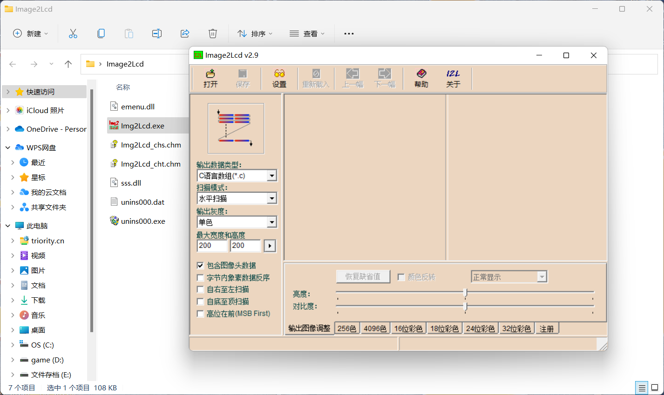The height and width of the screenshot is (395, 664).
Task: Enable 高位在前(MSB First) checkbox
Action: (200, 314)
